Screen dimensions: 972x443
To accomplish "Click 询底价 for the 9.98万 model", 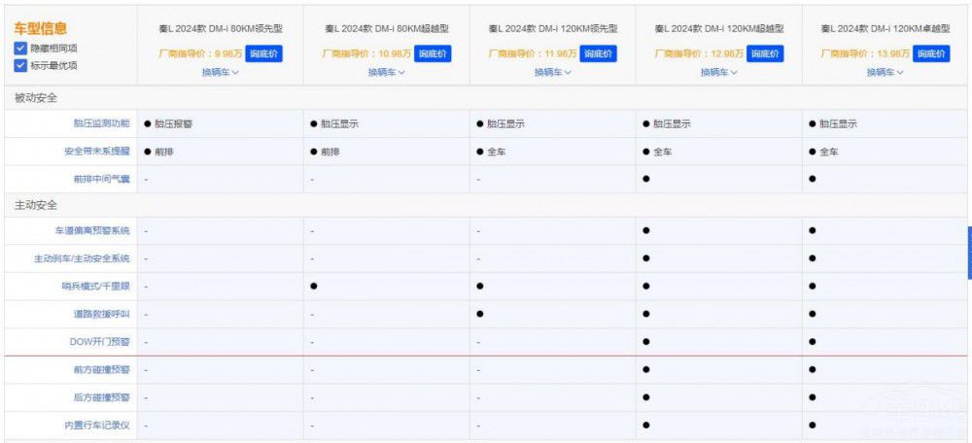I will 263,53.
